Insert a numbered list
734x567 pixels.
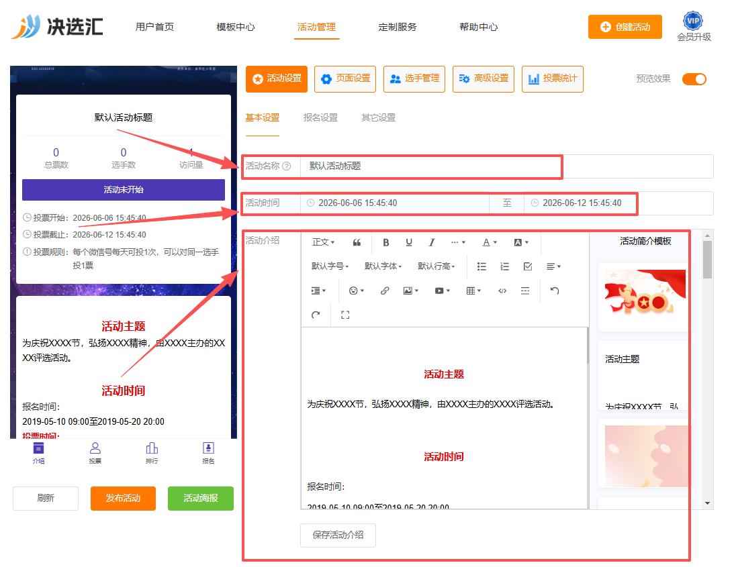504,266
